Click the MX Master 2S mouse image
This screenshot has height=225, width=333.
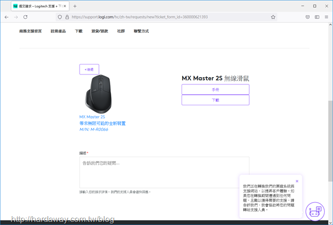[x=98, y=94]
